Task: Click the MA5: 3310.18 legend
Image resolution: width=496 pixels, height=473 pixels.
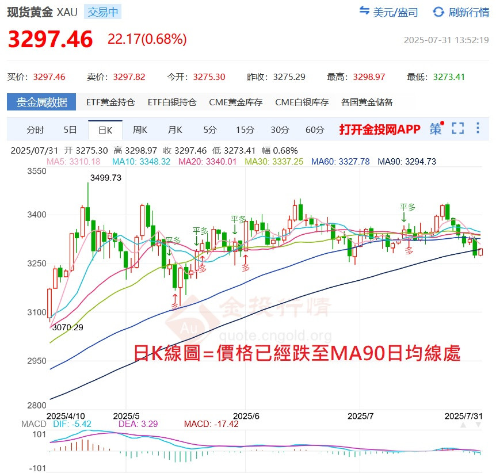Action: [x=74, y=162]
